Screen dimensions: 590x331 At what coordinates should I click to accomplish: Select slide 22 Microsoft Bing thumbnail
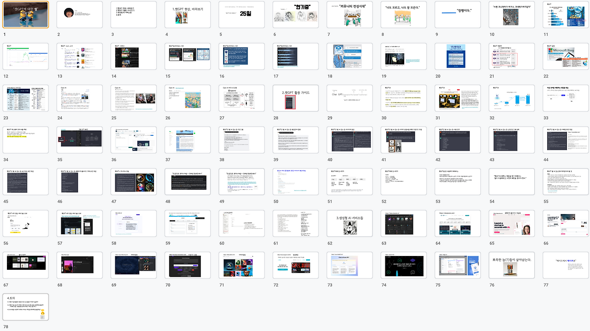pos(566,56)
